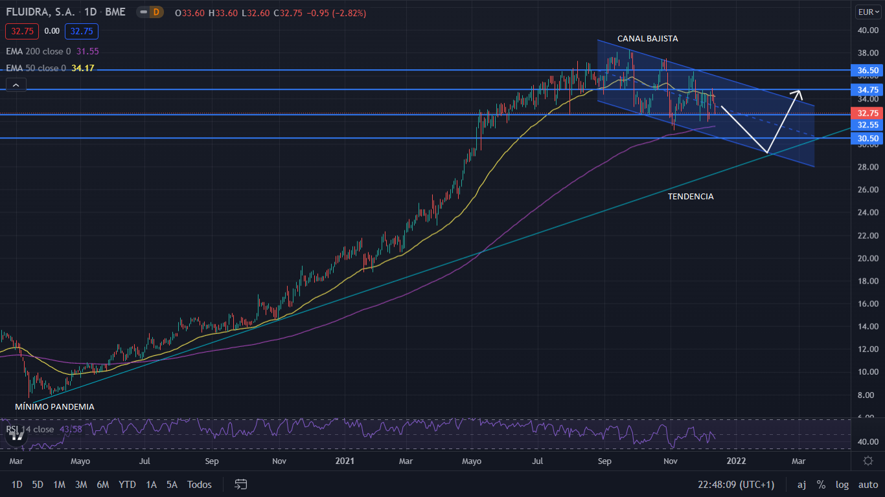Open the Go to date calendar icon
The image size is (885, 497).
[x=241, y=484]
